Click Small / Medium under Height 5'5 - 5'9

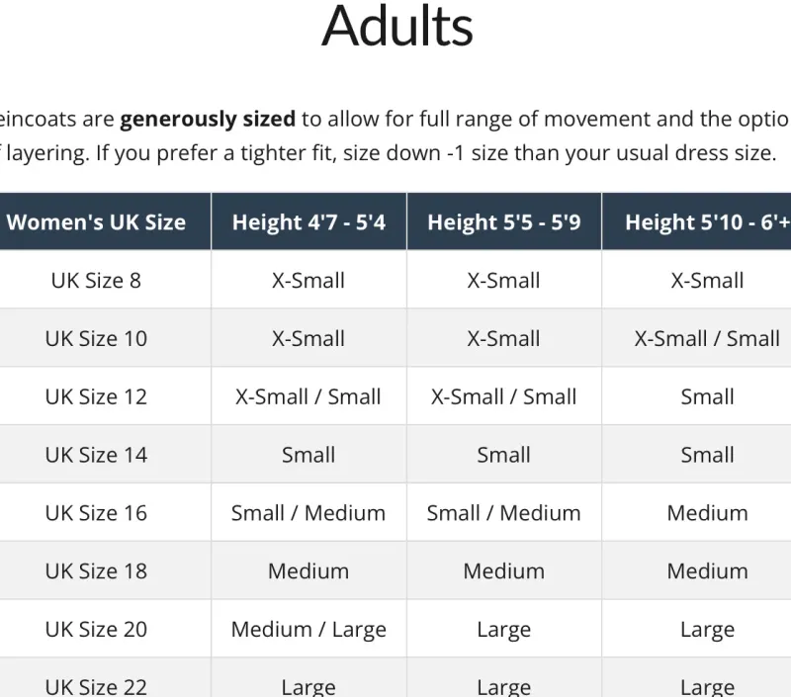pyautogui.click(x=504, y=514)
